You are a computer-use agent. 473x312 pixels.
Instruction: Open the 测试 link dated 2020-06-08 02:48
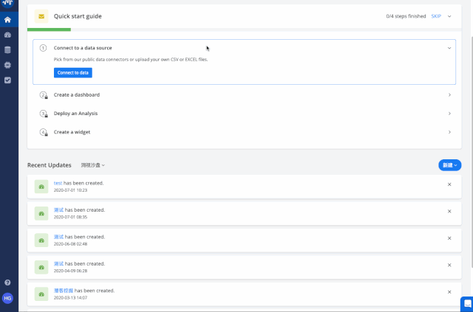coord(58,237)
